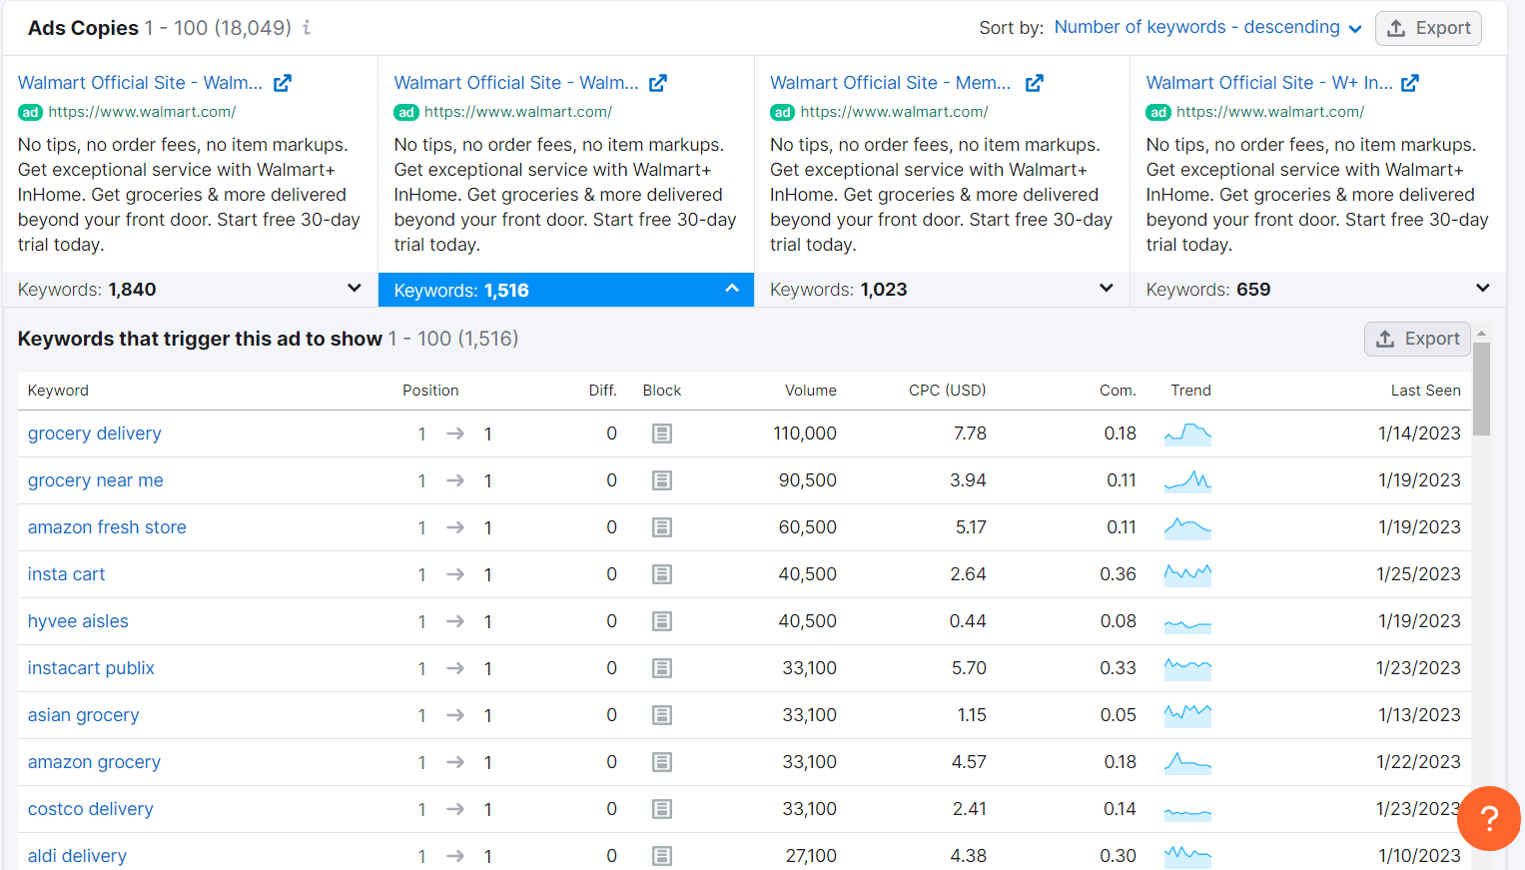This screenshot has height=870, width=1525.
Task: Open the instacart publix keyword link
Action: 91,668
